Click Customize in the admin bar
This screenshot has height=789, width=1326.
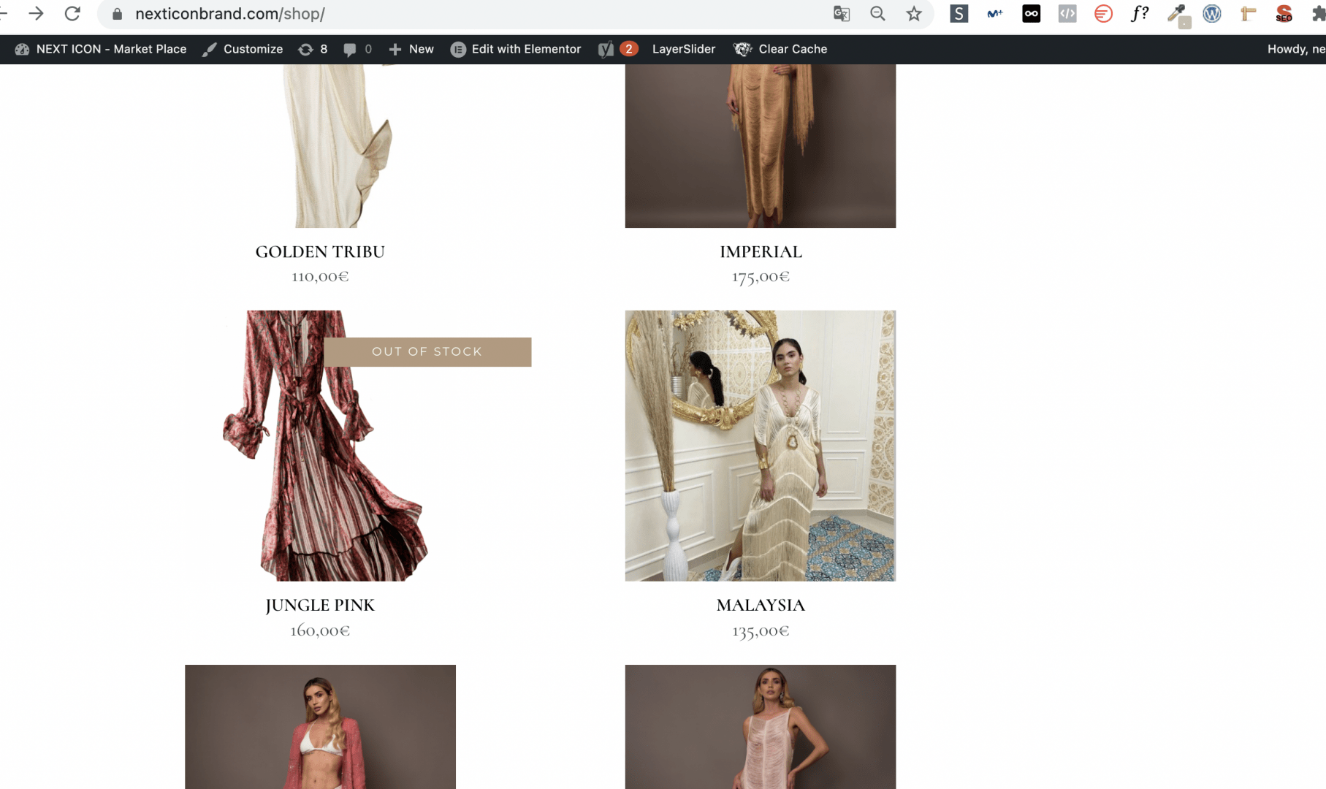243,49
